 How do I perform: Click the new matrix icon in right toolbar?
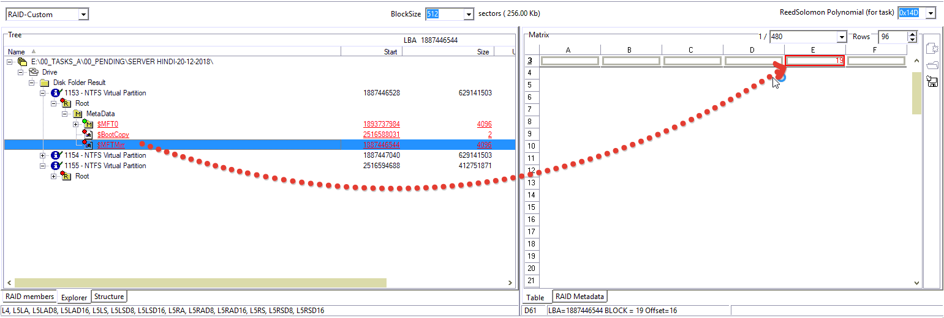(932, 49)
